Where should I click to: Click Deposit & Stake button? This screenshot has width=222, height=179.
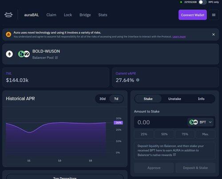(x=195, y=168)
